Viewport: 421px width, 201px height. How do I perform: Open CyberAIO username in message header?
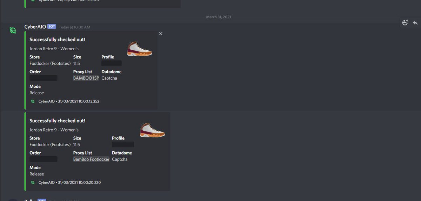35,27
